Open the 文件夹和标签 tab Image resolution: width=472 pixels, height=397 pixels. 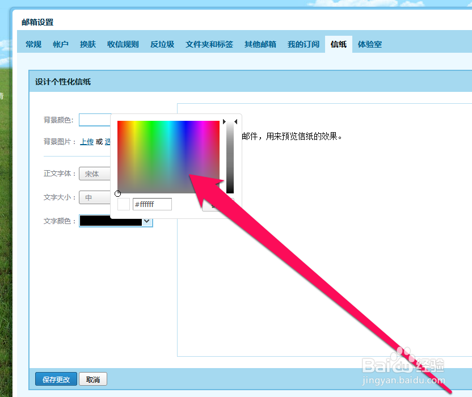coord(209,45)
